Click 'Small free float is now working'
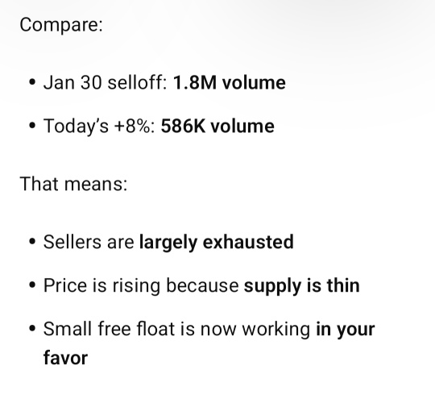 click(x=176, y=329)
